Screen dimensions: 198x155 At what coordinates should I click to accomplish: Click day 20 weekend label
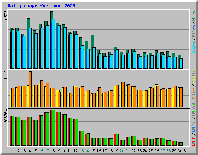point(122,151)
